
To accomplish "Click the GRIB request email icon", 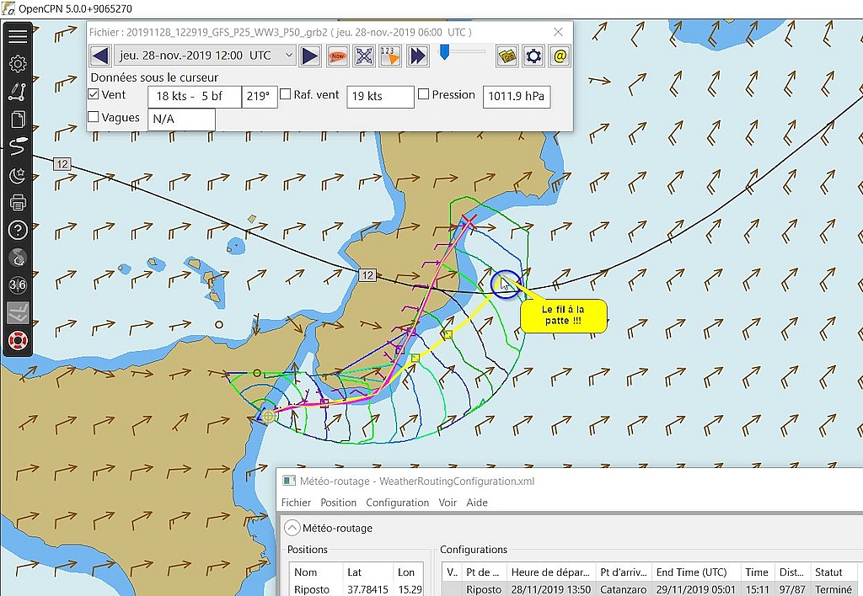I will tap(560, 56).
